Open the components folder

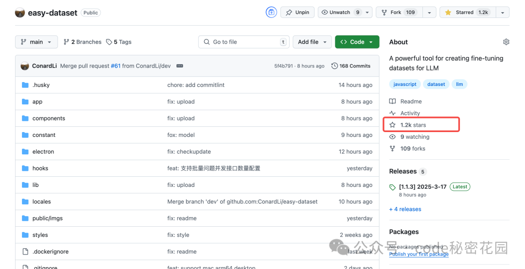pyautogui.click(x=49, y=118)
